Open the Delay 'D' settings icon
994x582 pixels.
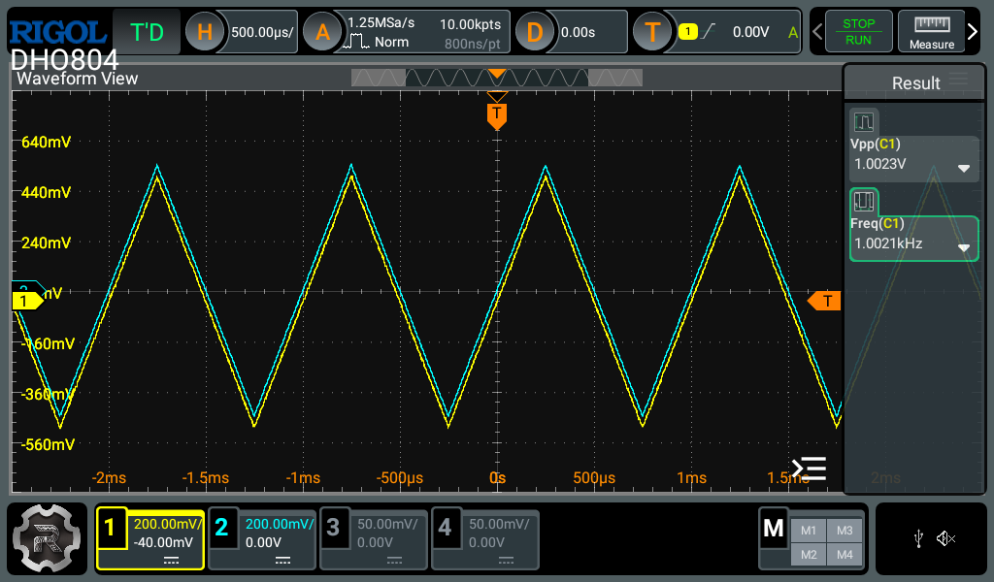(x=534, y=32)
